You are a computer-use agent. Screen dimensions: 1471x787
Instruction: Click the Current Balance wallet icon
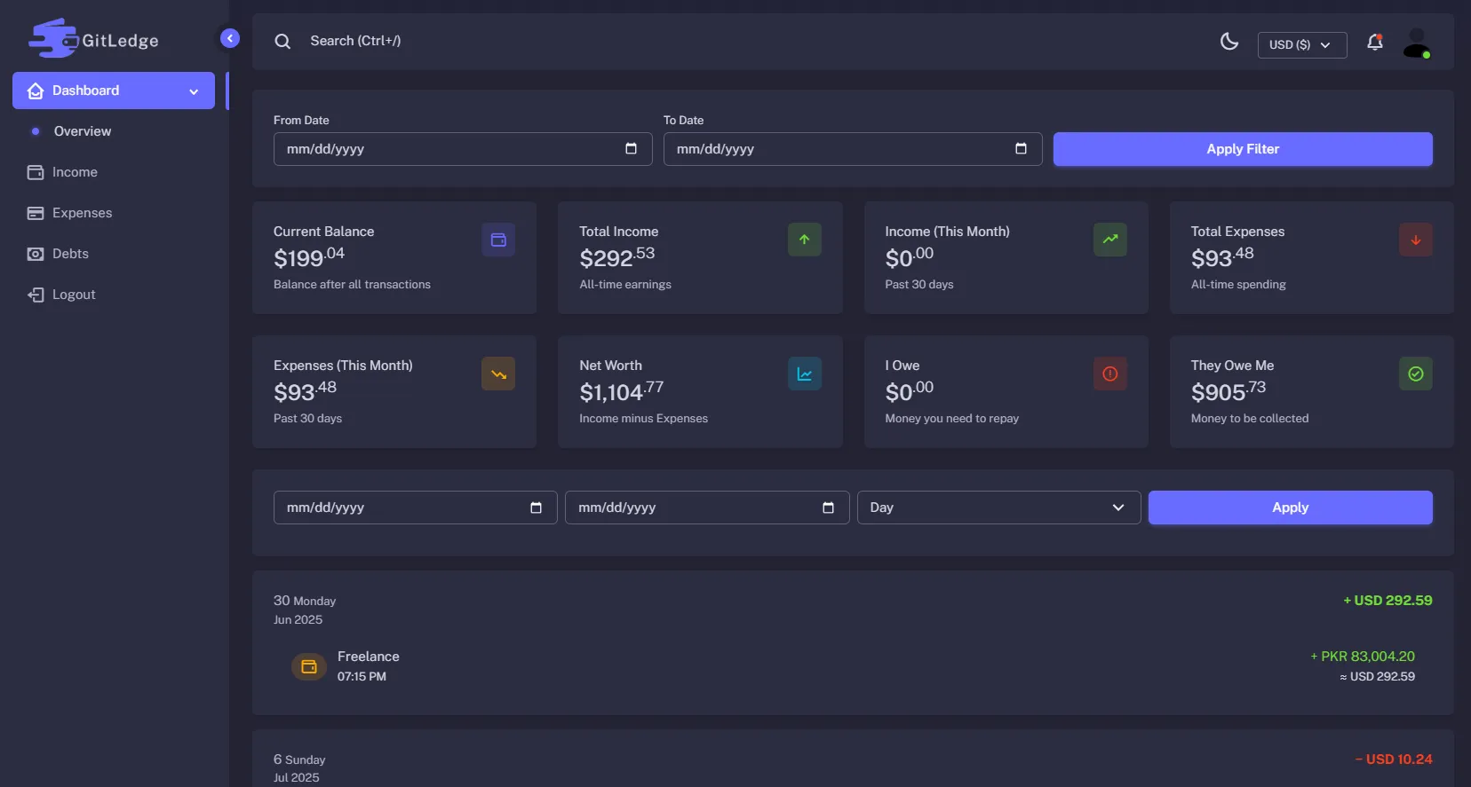pos(498,240)
